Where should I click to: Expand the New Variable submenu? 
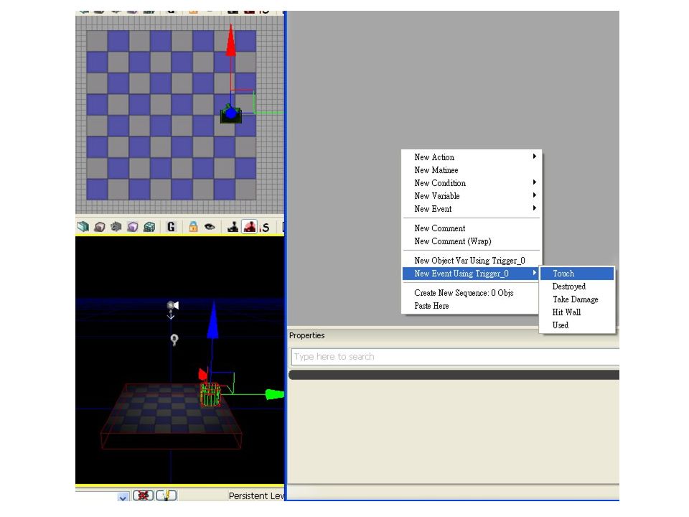click(x=472, y=195)
